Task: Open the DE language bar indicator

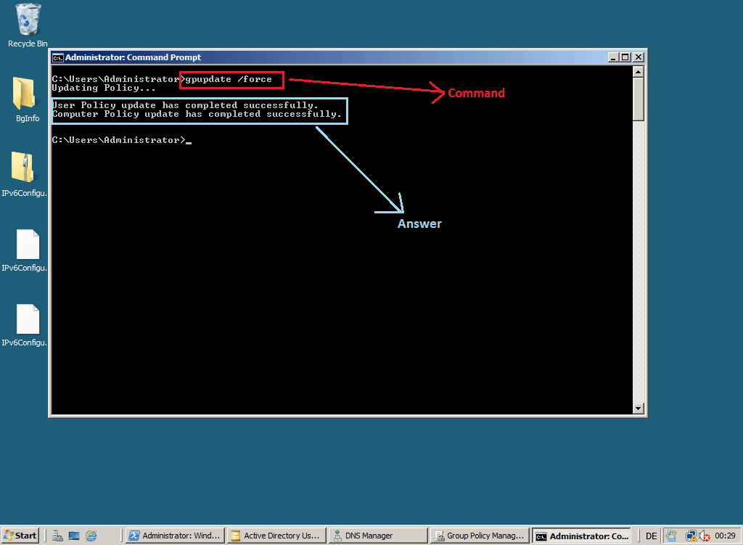Action: coord(651,536)
